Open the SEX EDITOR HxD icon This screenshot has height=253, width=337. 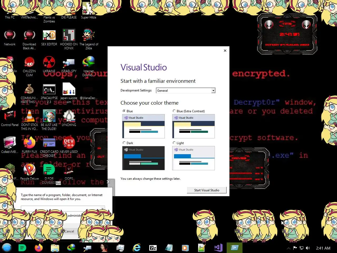click(49, 38)
